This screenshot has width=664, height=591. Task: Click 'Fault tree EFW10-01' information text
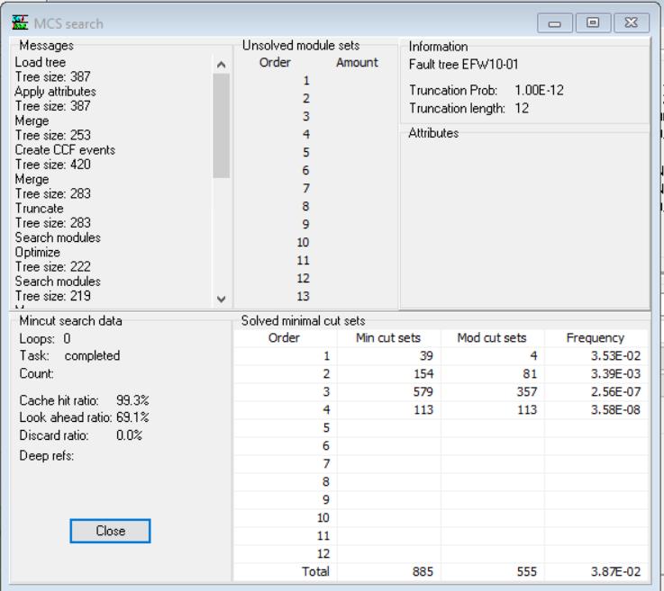coord(463,65)
